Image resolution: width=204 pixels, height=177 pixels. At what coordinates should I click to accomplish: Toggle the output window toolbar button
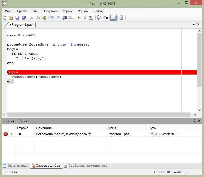click(113, 18)
